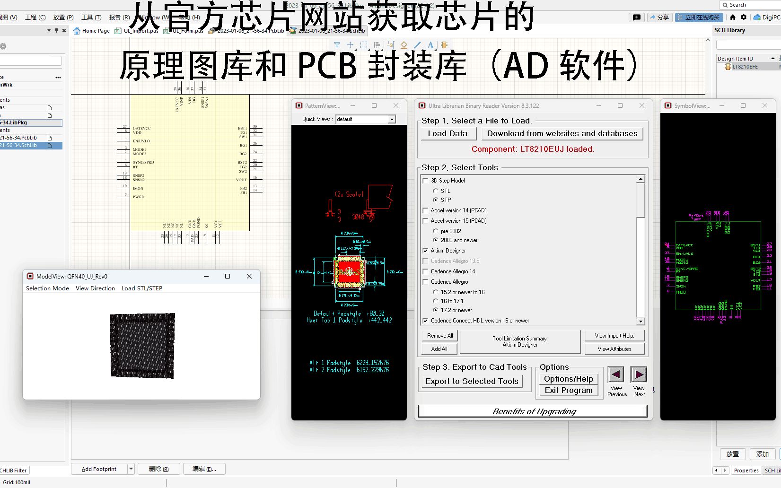Pick the IEEE symbol tool with the orange diamond
The image size is (781, 488).
pos(404,45)
